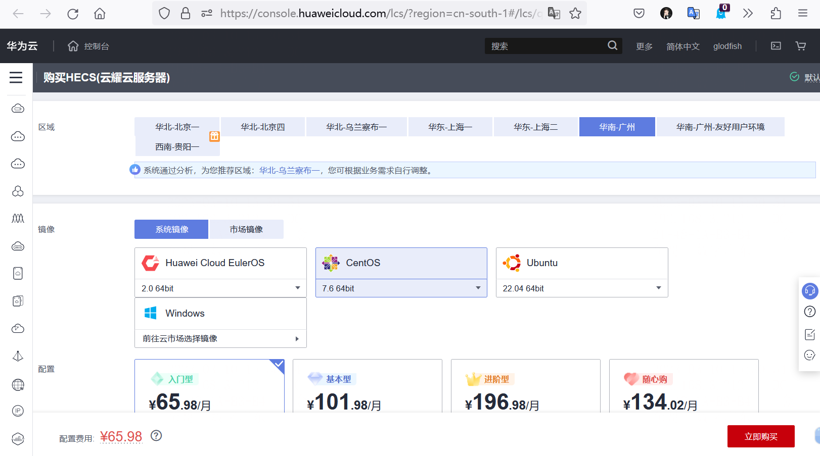Open the sidebar hamburger service menu
This screenshot has width=820, height=456.
tap(16, 77)
